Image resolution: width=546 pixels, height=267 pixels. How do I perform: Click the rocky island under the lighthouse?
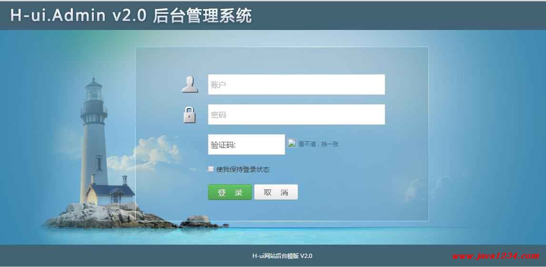click(111, 216)
